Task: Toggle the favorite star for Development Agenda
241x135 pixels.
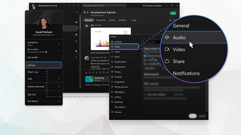Action: click(88, 12)
